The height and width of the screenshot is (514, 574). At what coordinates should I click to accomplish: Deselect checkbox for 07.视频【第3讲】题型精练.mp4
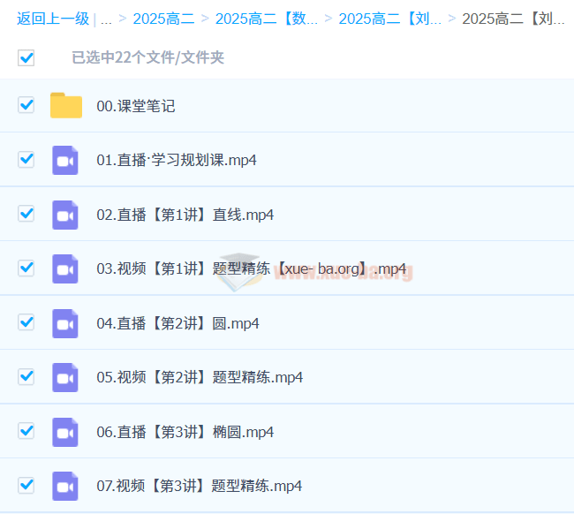[26, 486]
